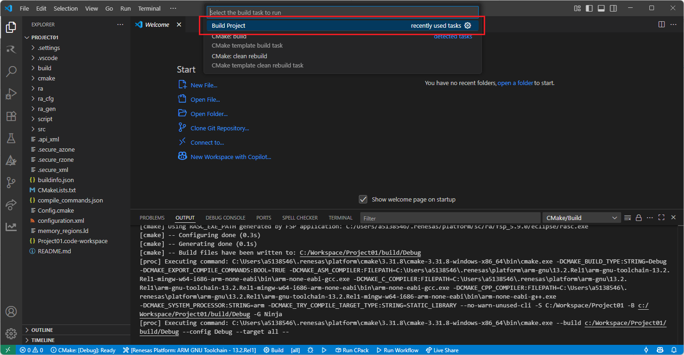Click the output Filter field

point(450,218)
